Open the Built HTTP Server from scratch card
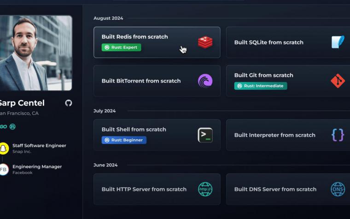Image resolution: width=350 pixels, height=219 pixels. (x=157, y=189)
